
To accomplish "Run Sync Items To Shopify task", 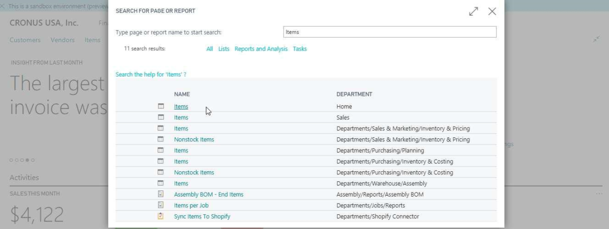I will (202, 216).
